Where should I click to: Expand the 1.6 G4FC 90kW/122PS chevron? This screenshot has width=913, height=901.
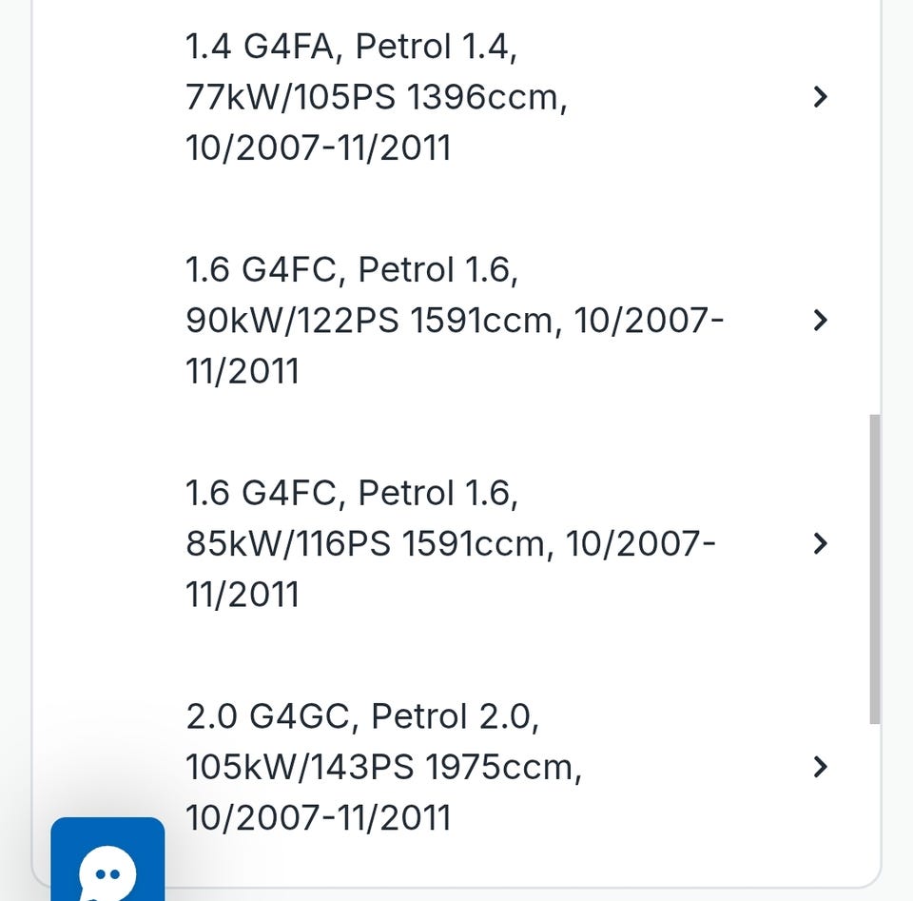click(x=821, y=320)
